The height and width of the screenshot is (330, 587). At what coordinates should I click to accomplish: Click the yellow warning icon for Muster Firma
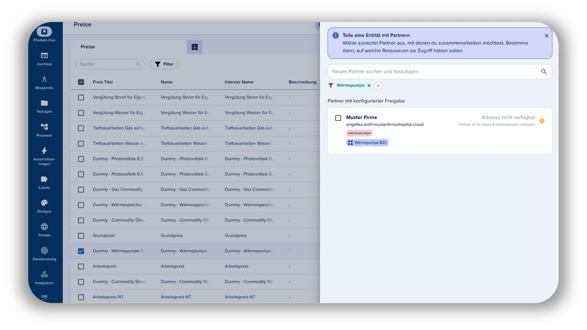(x=542, y=121)
